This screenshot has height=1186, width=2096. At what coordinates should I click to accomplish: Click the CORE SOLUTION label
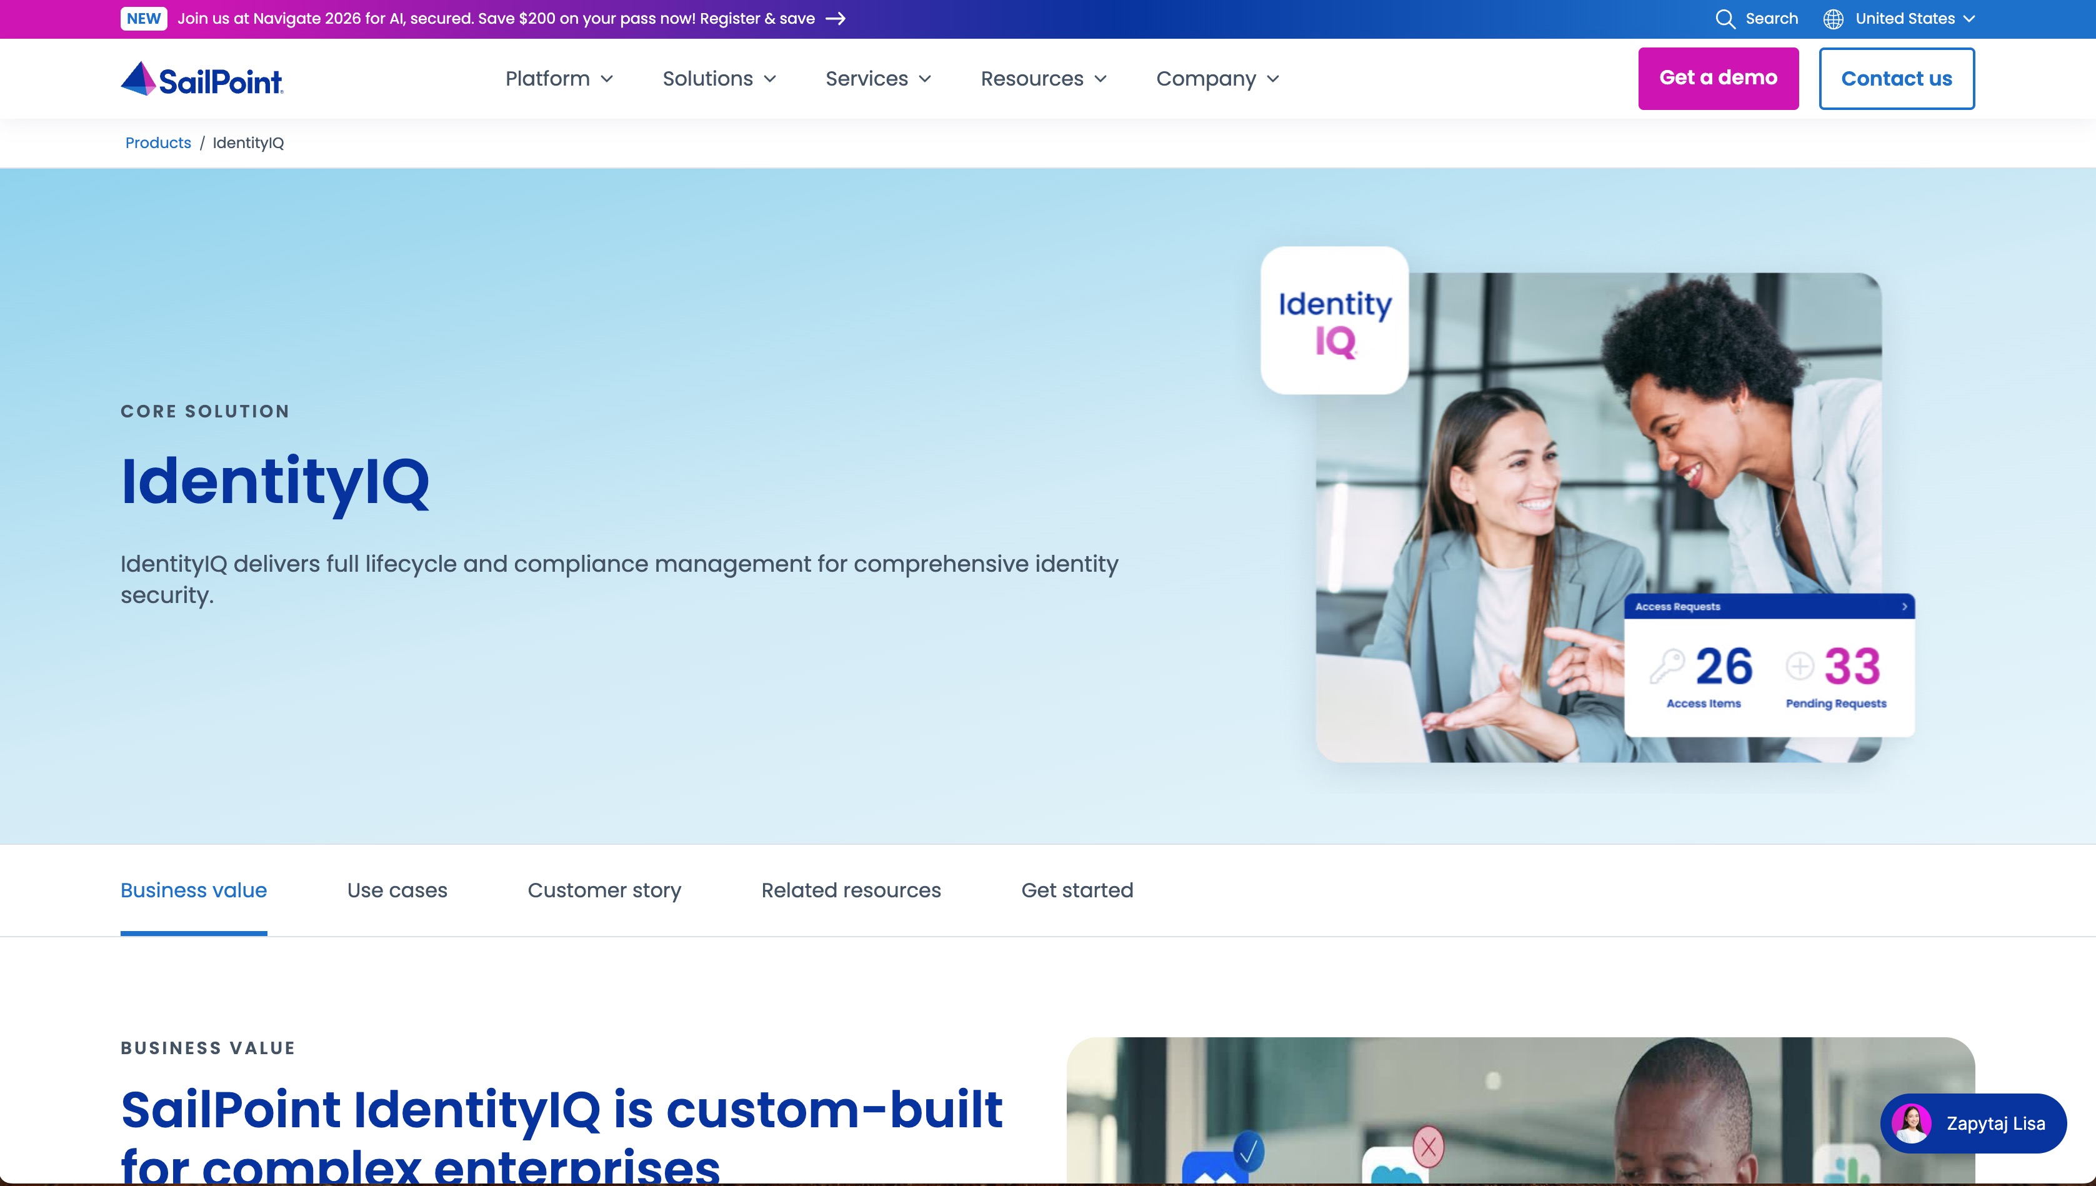tap(205, 411)
